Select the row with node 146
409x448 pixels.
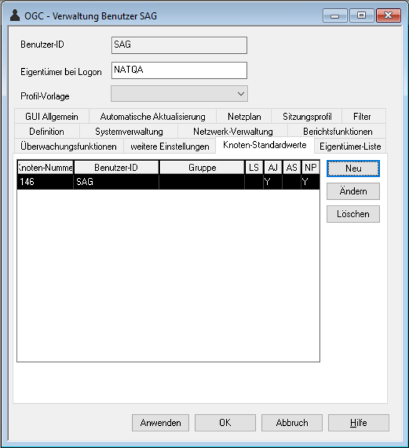click(167, 182)
